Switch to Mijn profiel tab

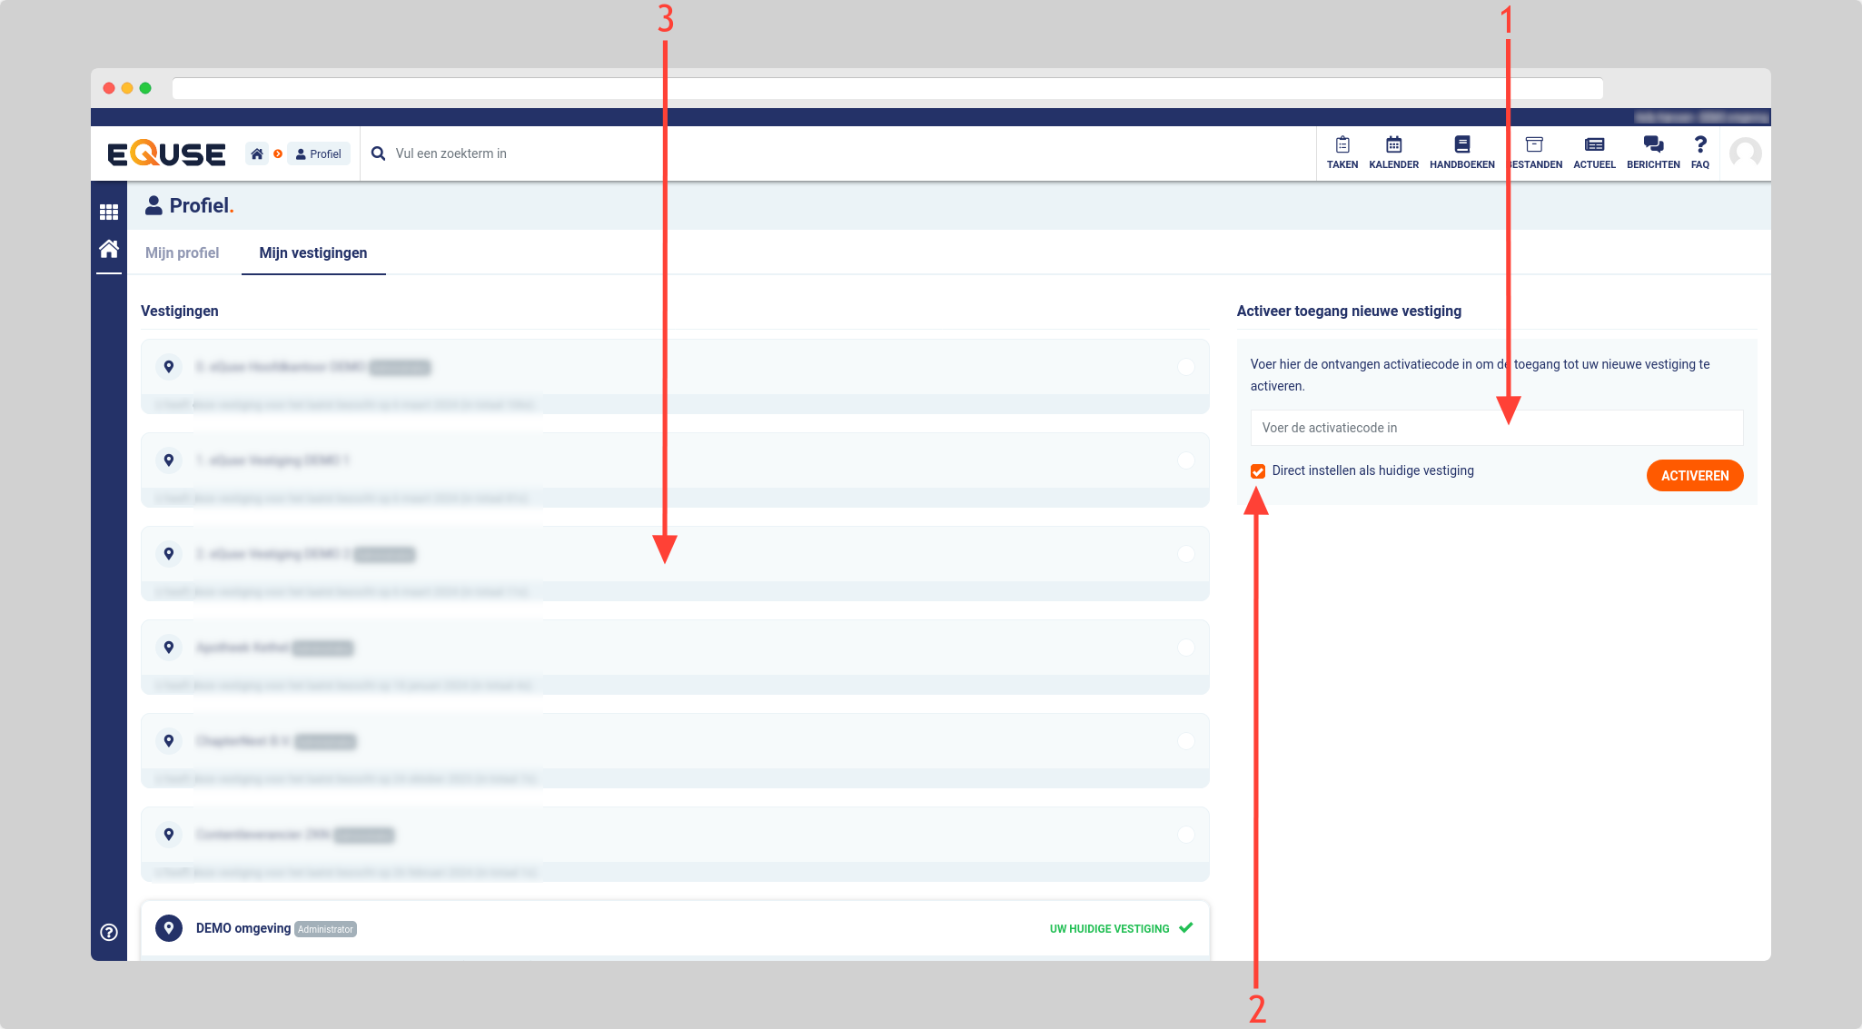point(182,252)
